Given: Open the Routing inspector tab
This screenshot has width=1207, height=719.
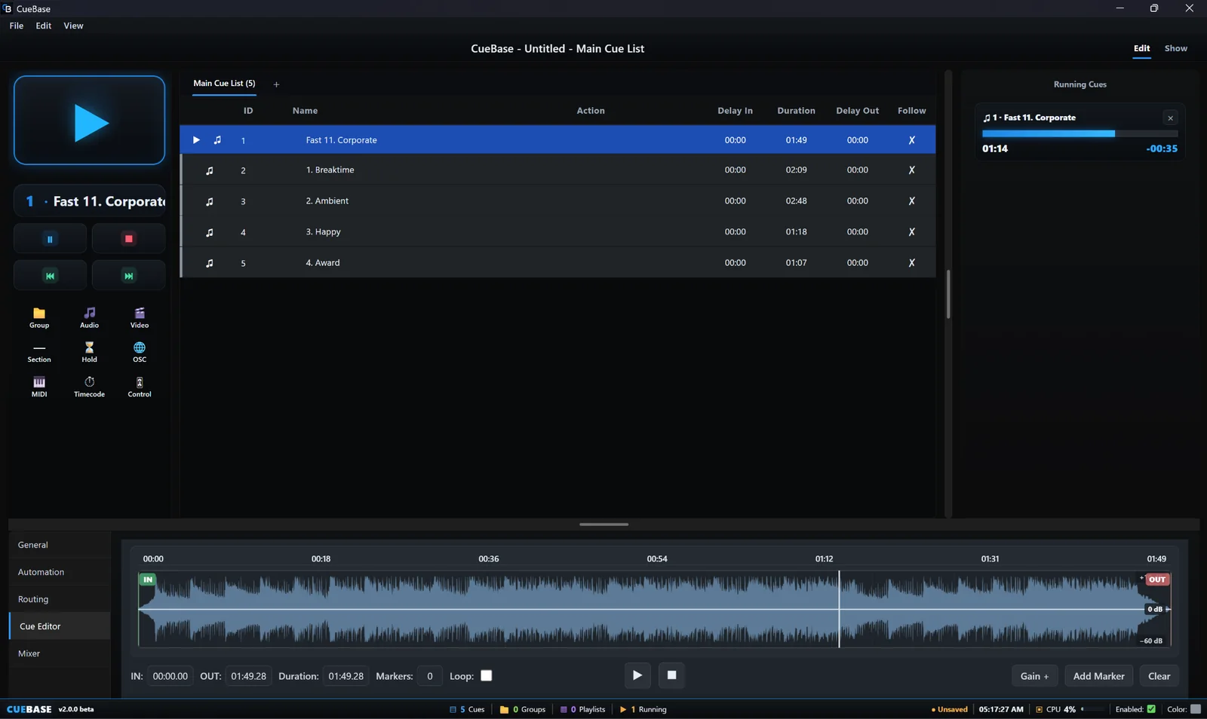Looking at the screenshot, I should pyautogui.click(x=60, y=599).
